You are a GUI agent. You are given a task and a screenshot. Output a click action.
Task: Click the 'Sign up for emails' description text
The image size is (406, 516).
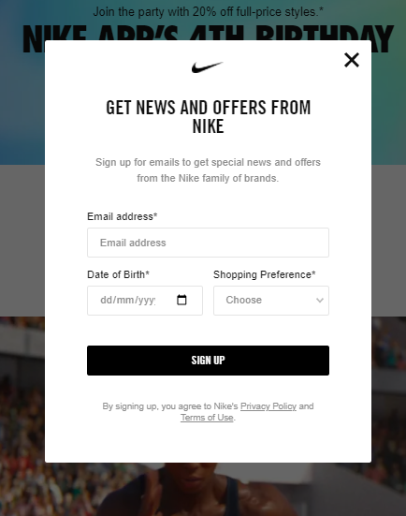click(208, 170)
